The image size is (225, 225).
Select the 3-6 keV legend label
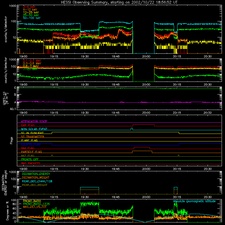tap(29, 7)
